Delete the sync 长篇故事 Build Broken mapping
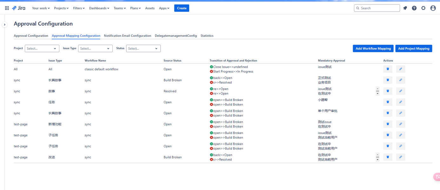 coord(388,80)
